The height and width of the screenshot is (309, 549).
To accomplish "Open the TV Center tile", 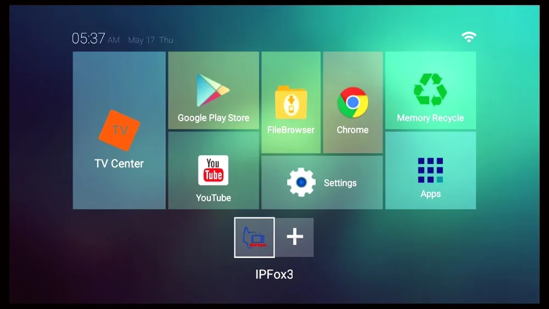I will [119, 130].
